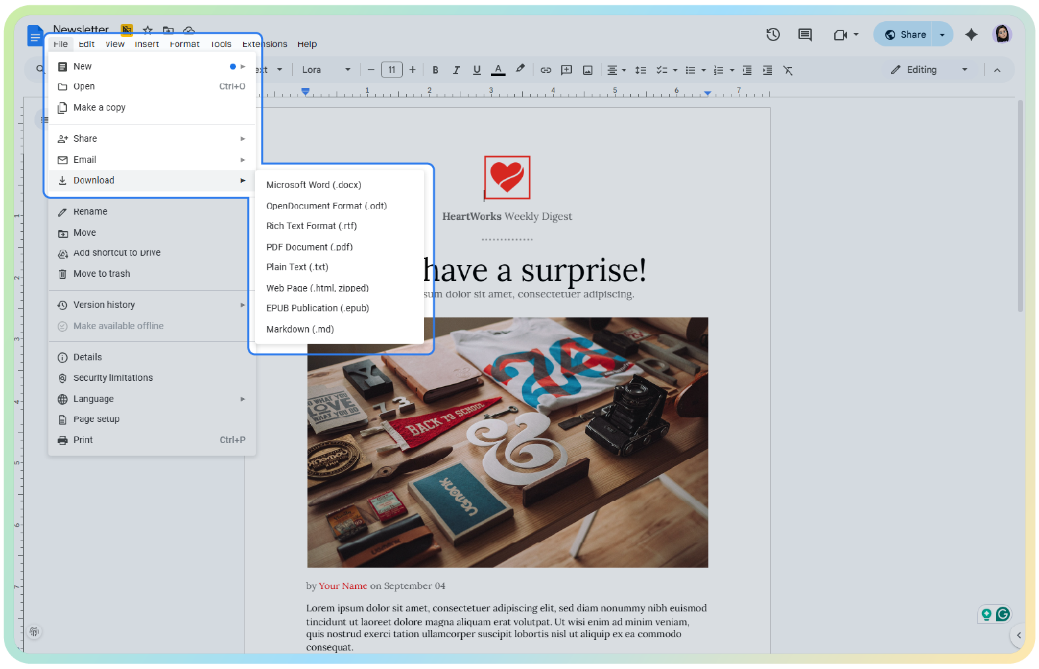Download as EPUB Publication (.epub)
1039x669 pixels.
339,308
